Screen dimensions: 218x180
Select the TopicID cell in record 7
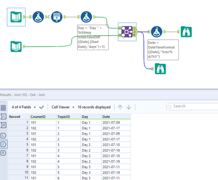point(68,156)
